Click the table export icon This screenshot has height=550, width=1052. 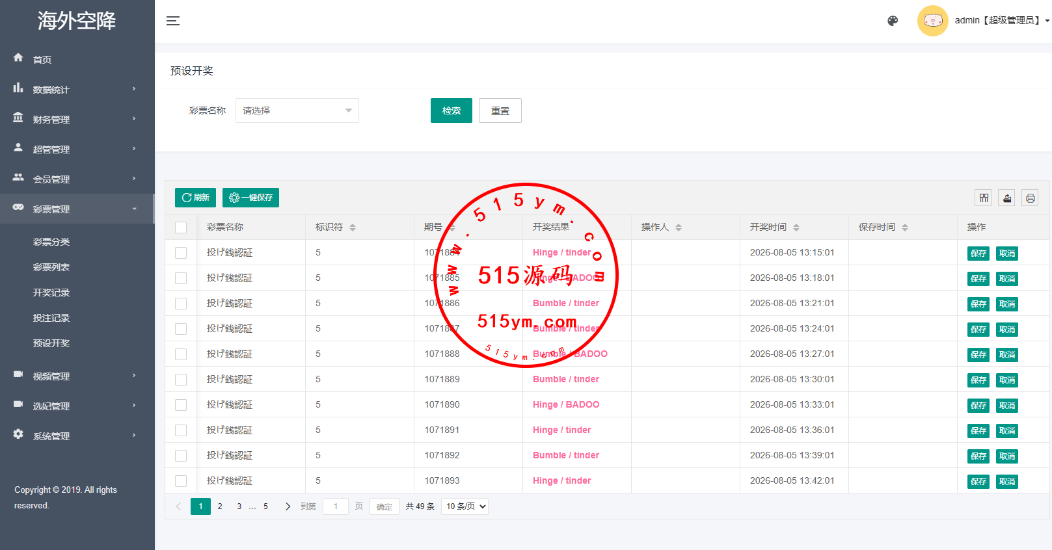[1007, 198]
